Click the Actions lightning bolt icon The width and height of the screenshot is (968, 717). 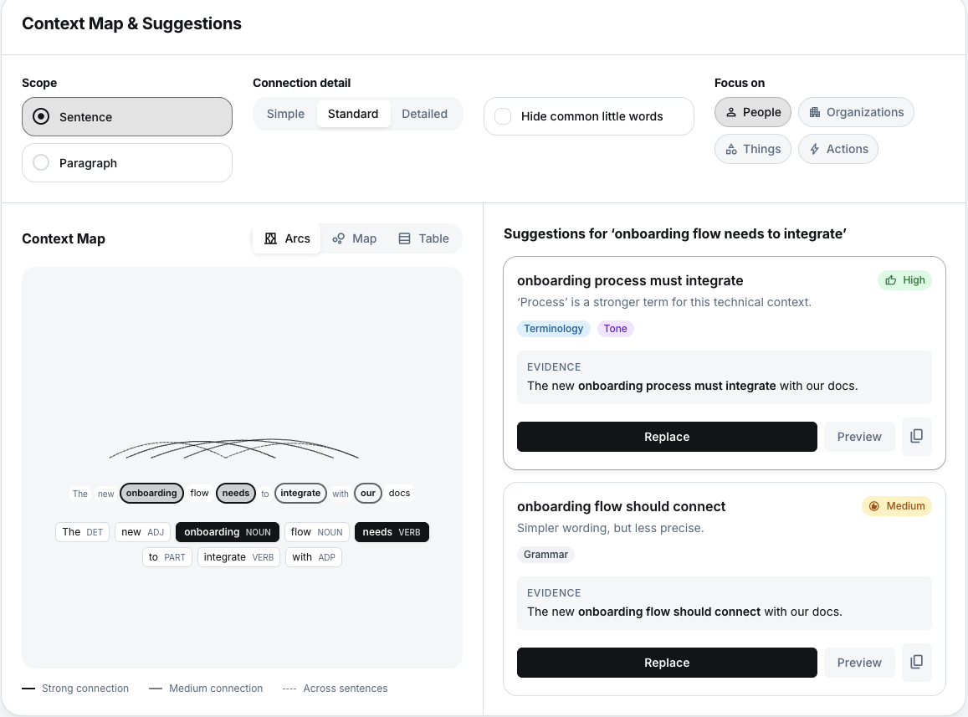[x=813, y=148]
